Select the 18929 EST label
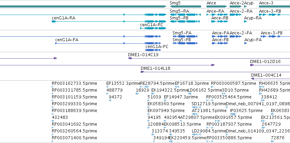290x143 pixels. coord(142,90)
